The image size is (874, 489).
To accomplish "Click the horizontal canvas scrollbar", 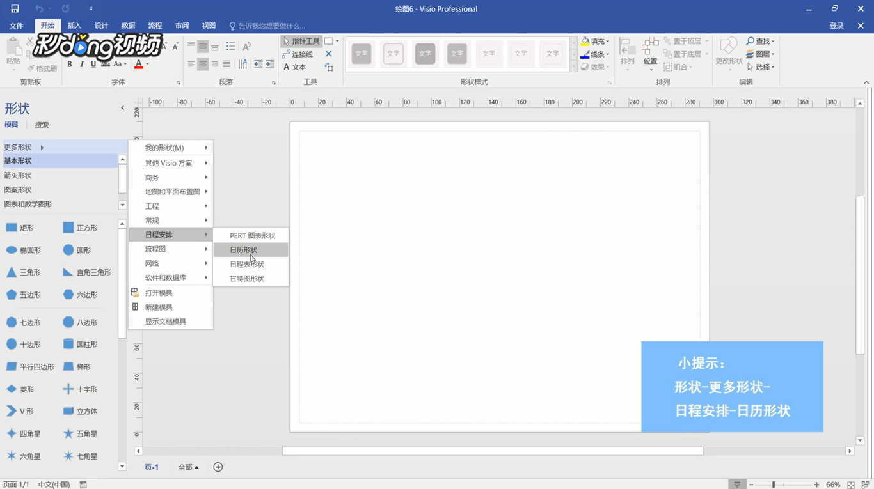I will point(493,451).
